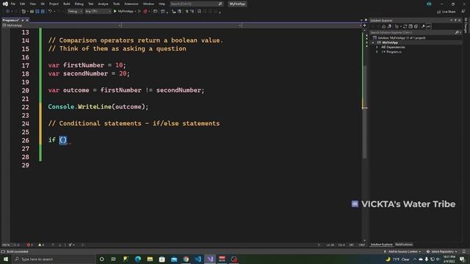Click the Save All toolbar icon
Image resolution: width=470 pixels, height=264 pixels.
[x=43, y=12]
